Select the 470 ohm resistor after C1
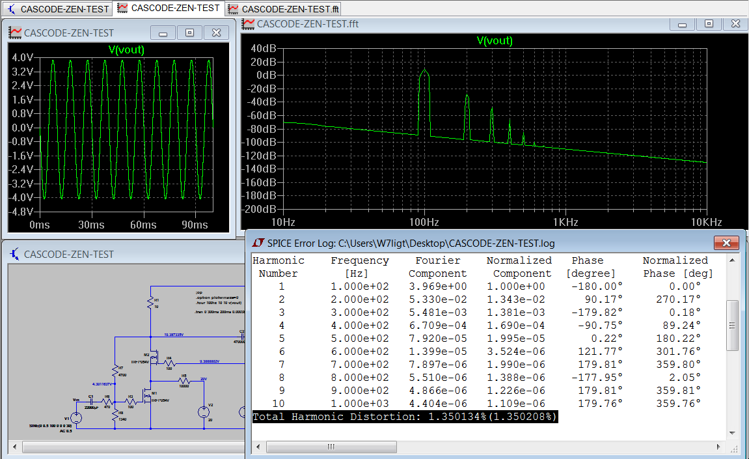 (x=107, y=402)
